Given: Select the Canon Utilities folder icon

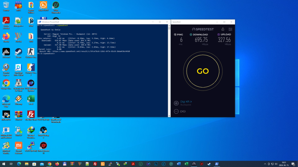Looking at the screenshot, I should point(31,7).
